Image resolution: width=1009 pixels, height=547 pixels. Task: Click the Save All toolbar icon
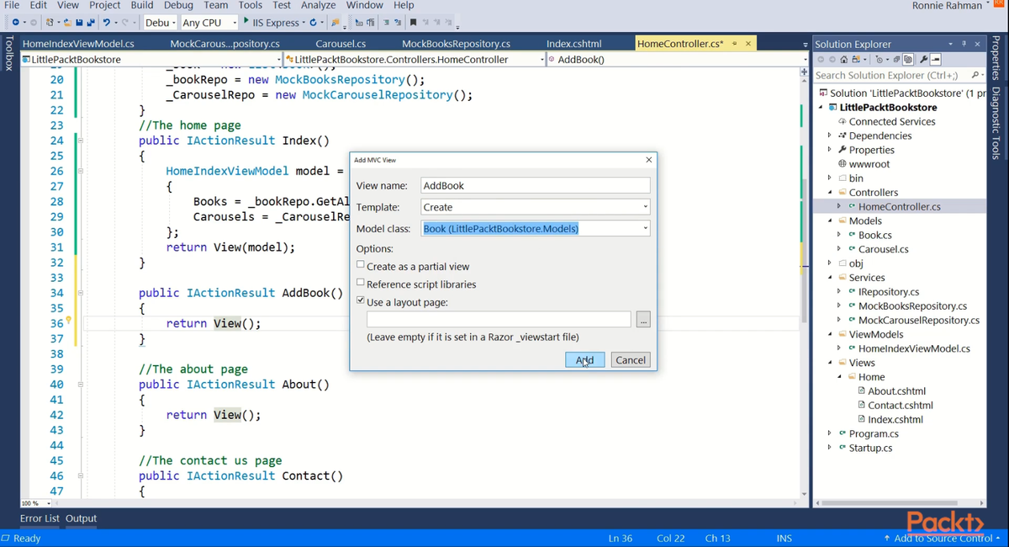[90, 22]
